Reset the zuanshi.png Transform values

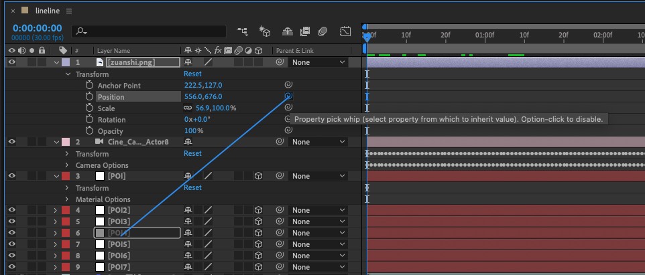[192, 74]
